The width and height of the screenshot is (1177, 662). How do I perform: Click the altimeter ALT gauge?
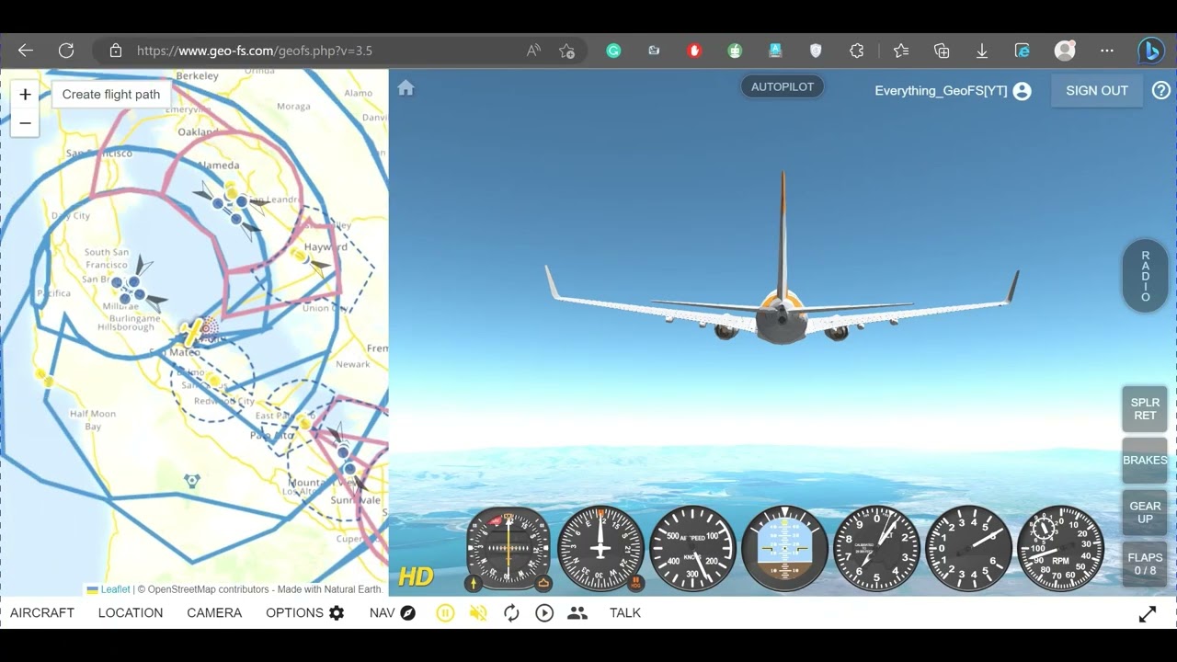(x=876, y=549)
